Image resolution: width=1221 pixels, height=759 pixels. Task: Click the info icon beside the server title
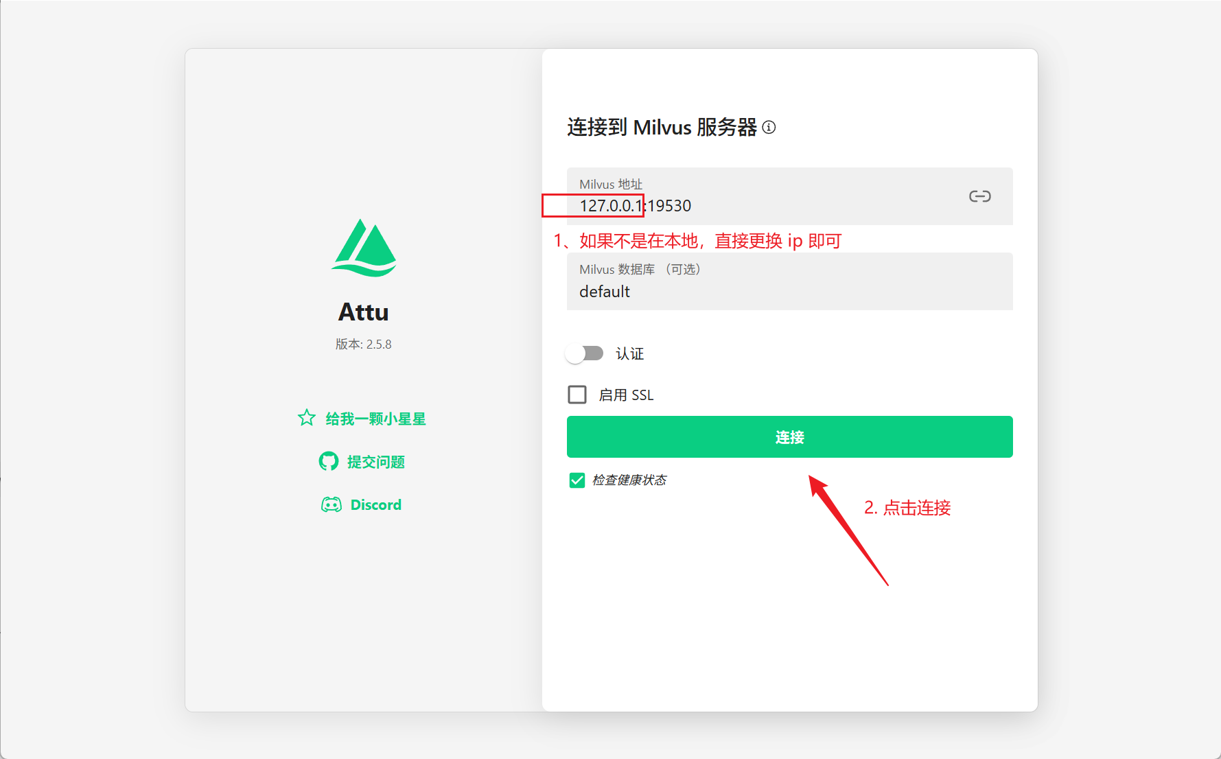(769, 127)
